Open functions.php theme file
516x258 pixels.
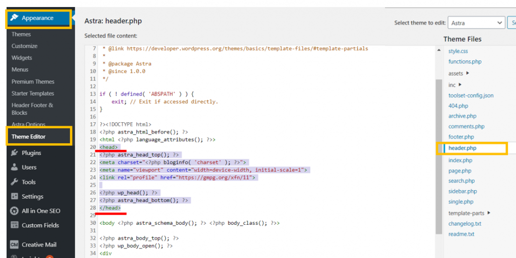coord(465,62)
